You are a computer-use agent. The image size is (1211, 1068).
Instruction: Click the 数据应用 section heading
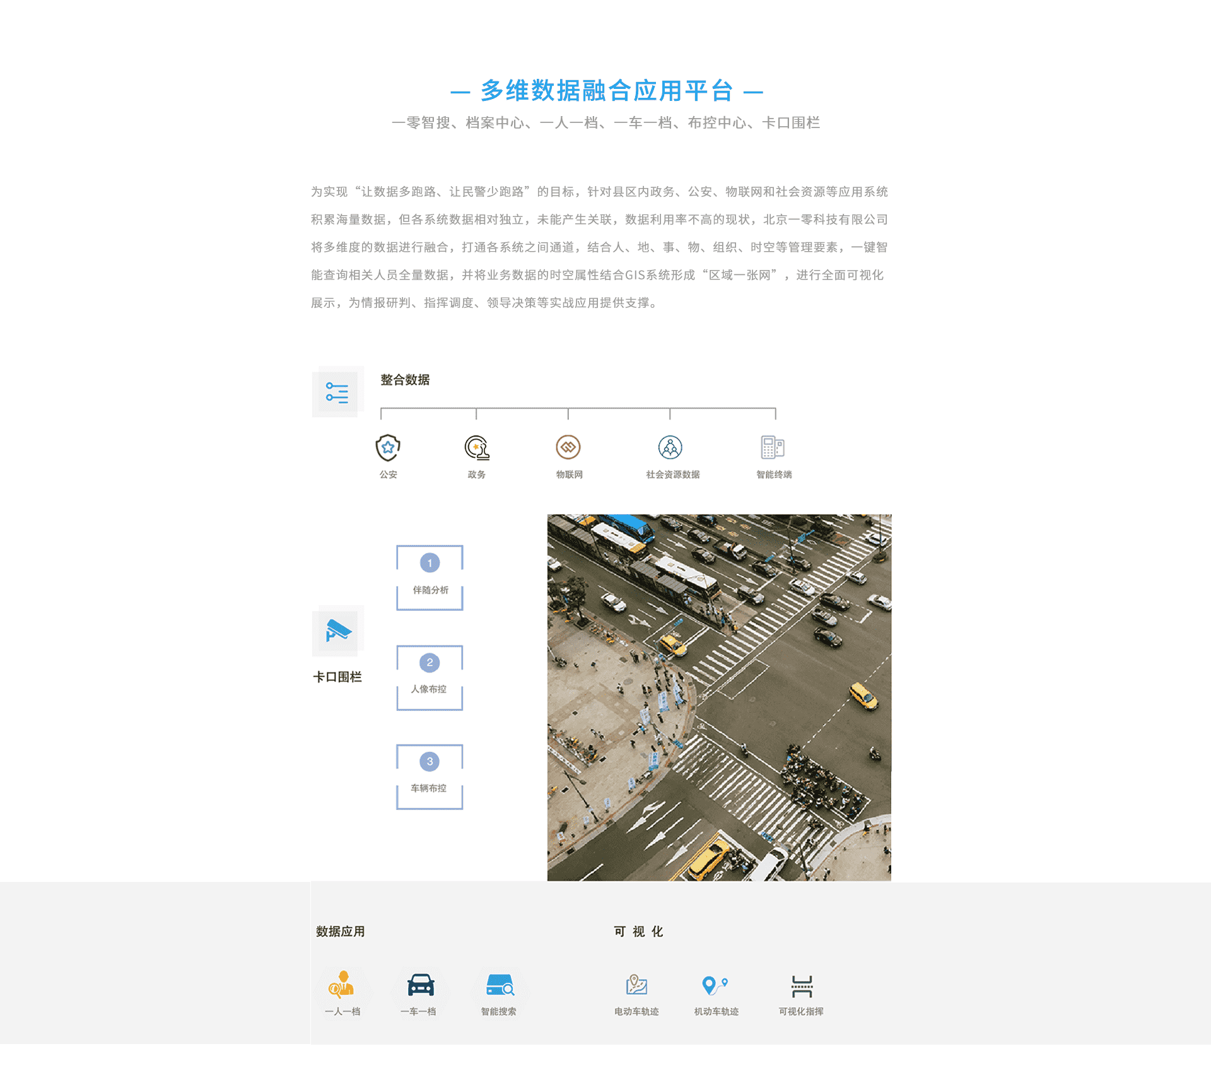(341, 932)
